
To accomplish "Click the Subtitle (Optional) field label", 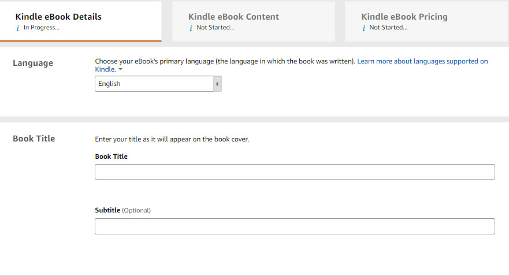I will [x=122, y=210].
